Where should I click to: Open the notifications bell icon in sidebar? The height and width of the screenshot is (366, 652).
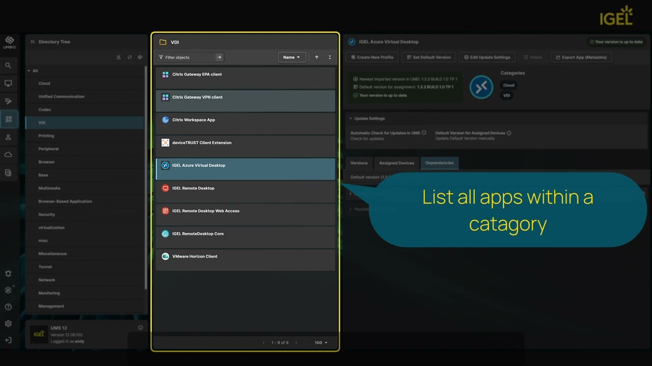pos(8,273)
